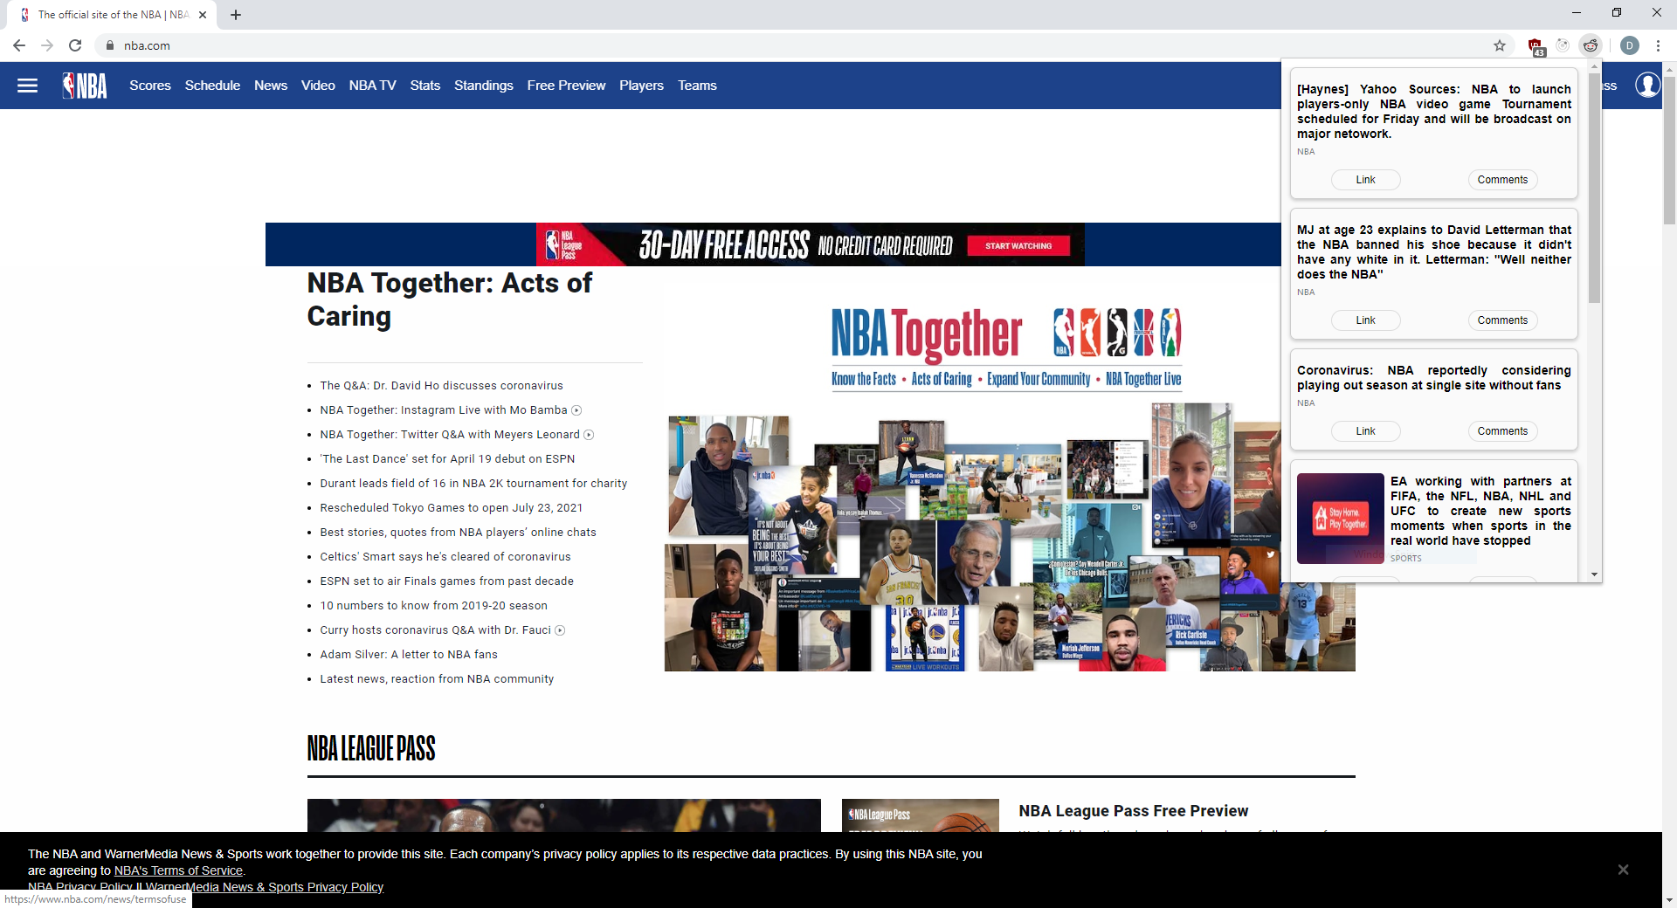The image size is (1677, 908).
Task: Open 'The Last Dance' ESPN debut article
Action: [x=447, y=459]
